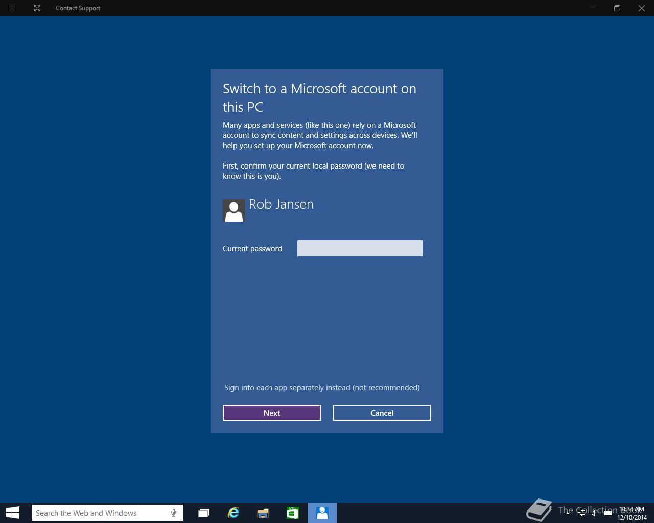Viewport: 654px width, 523px height.
Task: Open volume control in the system tray
Action: pos(594,513)
